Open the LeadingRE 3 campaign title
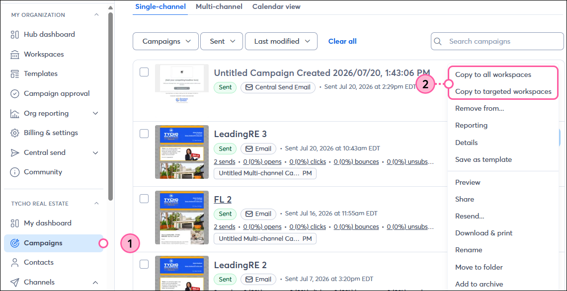567x291 pixels. coord(240,134)
